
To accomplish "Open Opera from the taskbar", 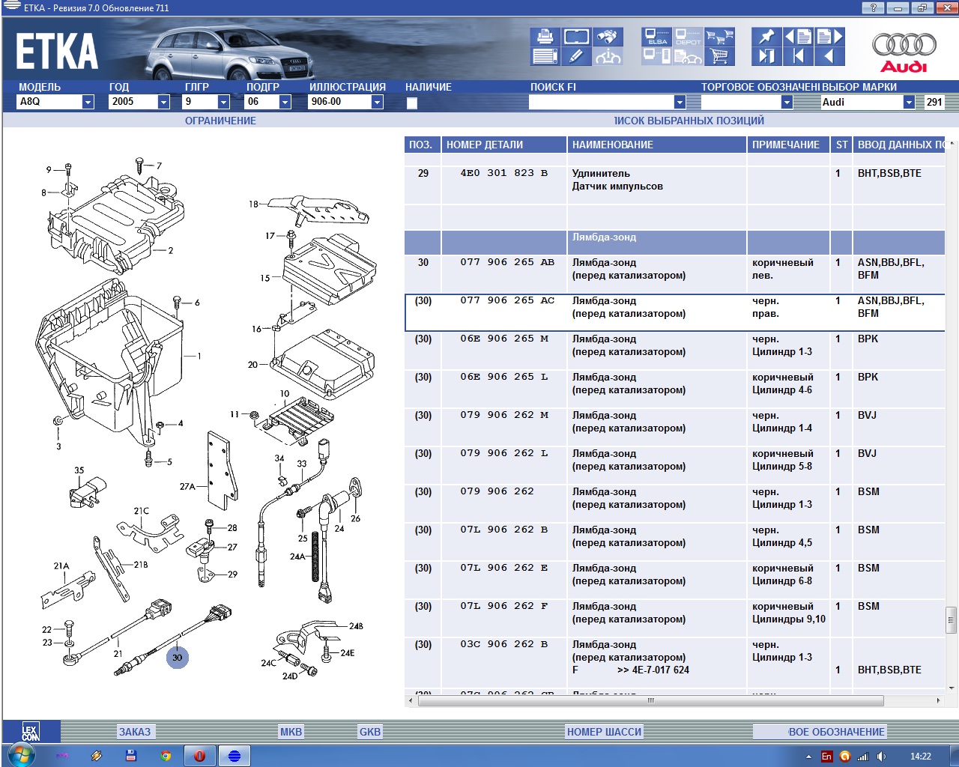I will tap(200, 757).
